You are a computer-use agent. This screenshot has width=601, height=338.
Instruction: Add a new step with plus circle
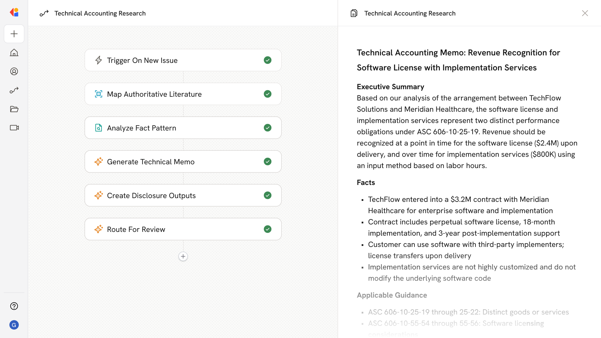[x=183, y=256]
